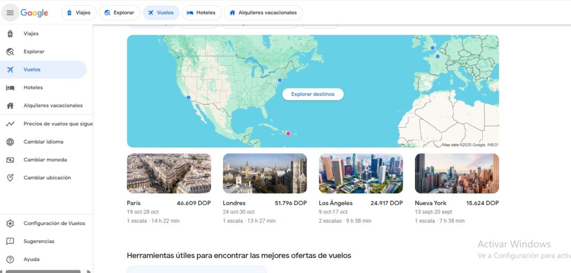Click the Paris blue map marker
The image size is (571, 273).
coord(437,57)
